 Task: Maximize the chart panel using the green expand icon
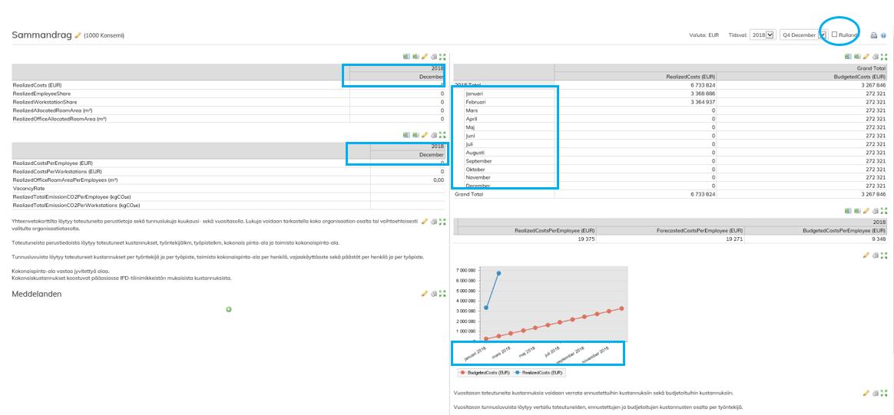point(882,255)
